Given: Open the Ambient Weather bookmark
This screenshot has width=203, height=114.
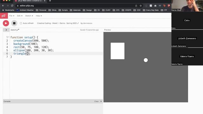Looking at the screenshot, I should pyautogui.click(x=25, y=10).
